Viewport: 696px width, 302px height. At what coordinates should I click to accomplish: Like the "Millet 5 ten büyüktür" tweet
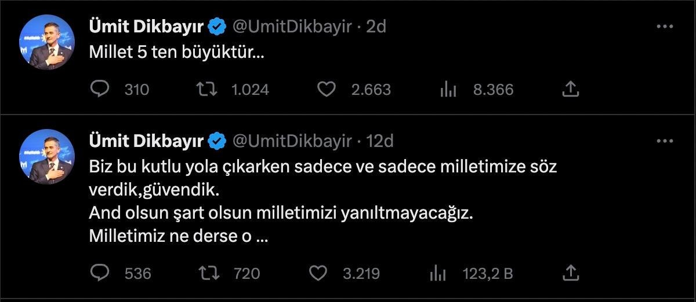(327, 89)
